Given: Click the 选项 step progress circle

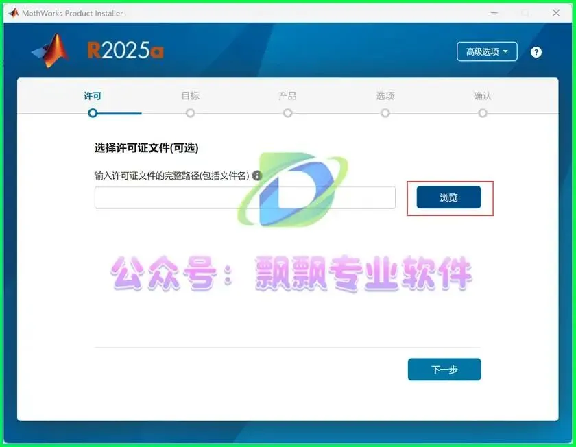Looking at the screenshot, I should pyautogui.click(x=385, y=113).
